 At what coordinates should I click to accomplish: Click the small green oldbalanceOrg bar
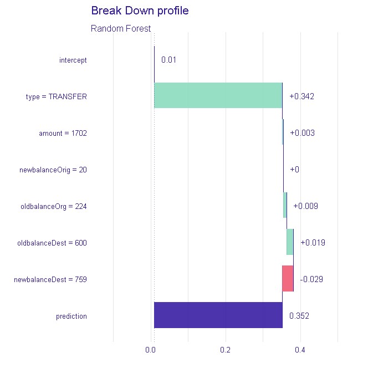[285, 205]
